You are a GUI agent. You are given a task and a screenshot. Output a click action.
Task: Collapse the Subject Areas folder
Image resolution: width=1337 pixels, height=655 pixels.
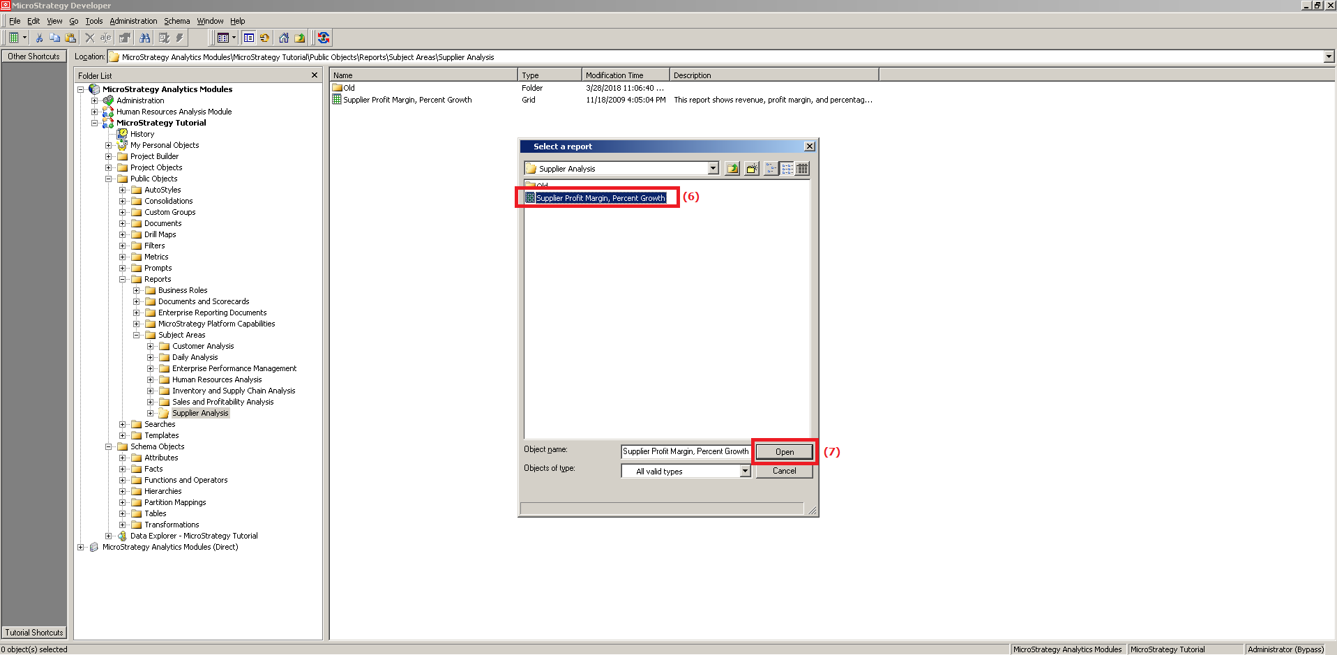point(136,335)
